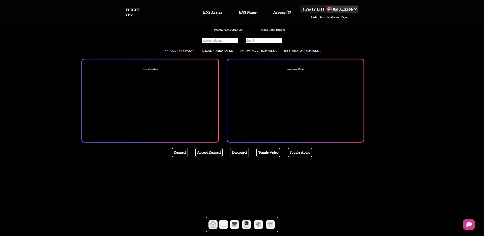This screenshot has width=484, height=236.
Task: Open the pink chat bubble widget
Action: point(469,224)
